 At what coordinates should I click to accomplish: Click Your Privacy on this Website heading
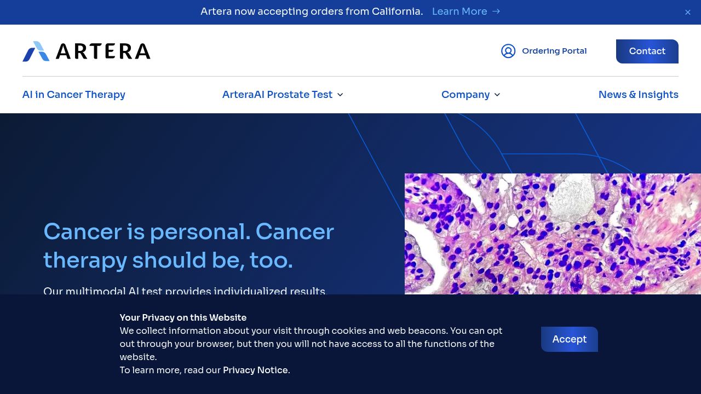point(183,317)
